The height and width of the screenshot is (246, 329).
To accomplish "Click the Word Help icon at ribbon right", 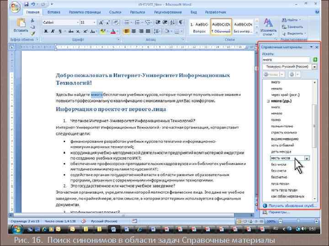I will click(317, 12).
